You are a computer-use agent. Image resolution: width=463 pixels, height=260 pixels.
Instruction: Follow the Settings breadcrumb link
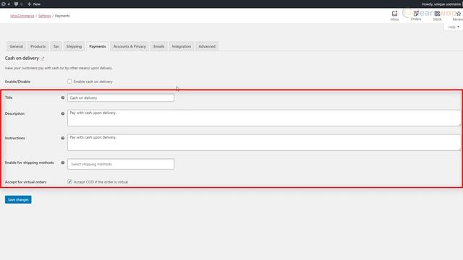pos(45,16)
